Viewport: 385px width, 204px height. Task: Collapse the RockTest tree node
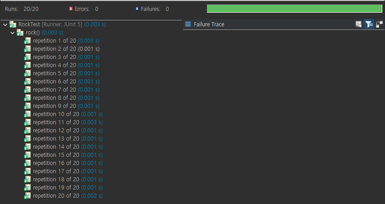(5, 24)
